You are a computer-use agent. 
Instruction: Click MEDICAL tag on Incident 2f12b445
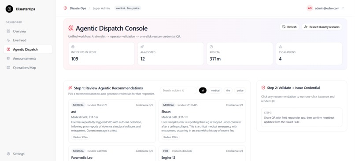tap(169, 105)
